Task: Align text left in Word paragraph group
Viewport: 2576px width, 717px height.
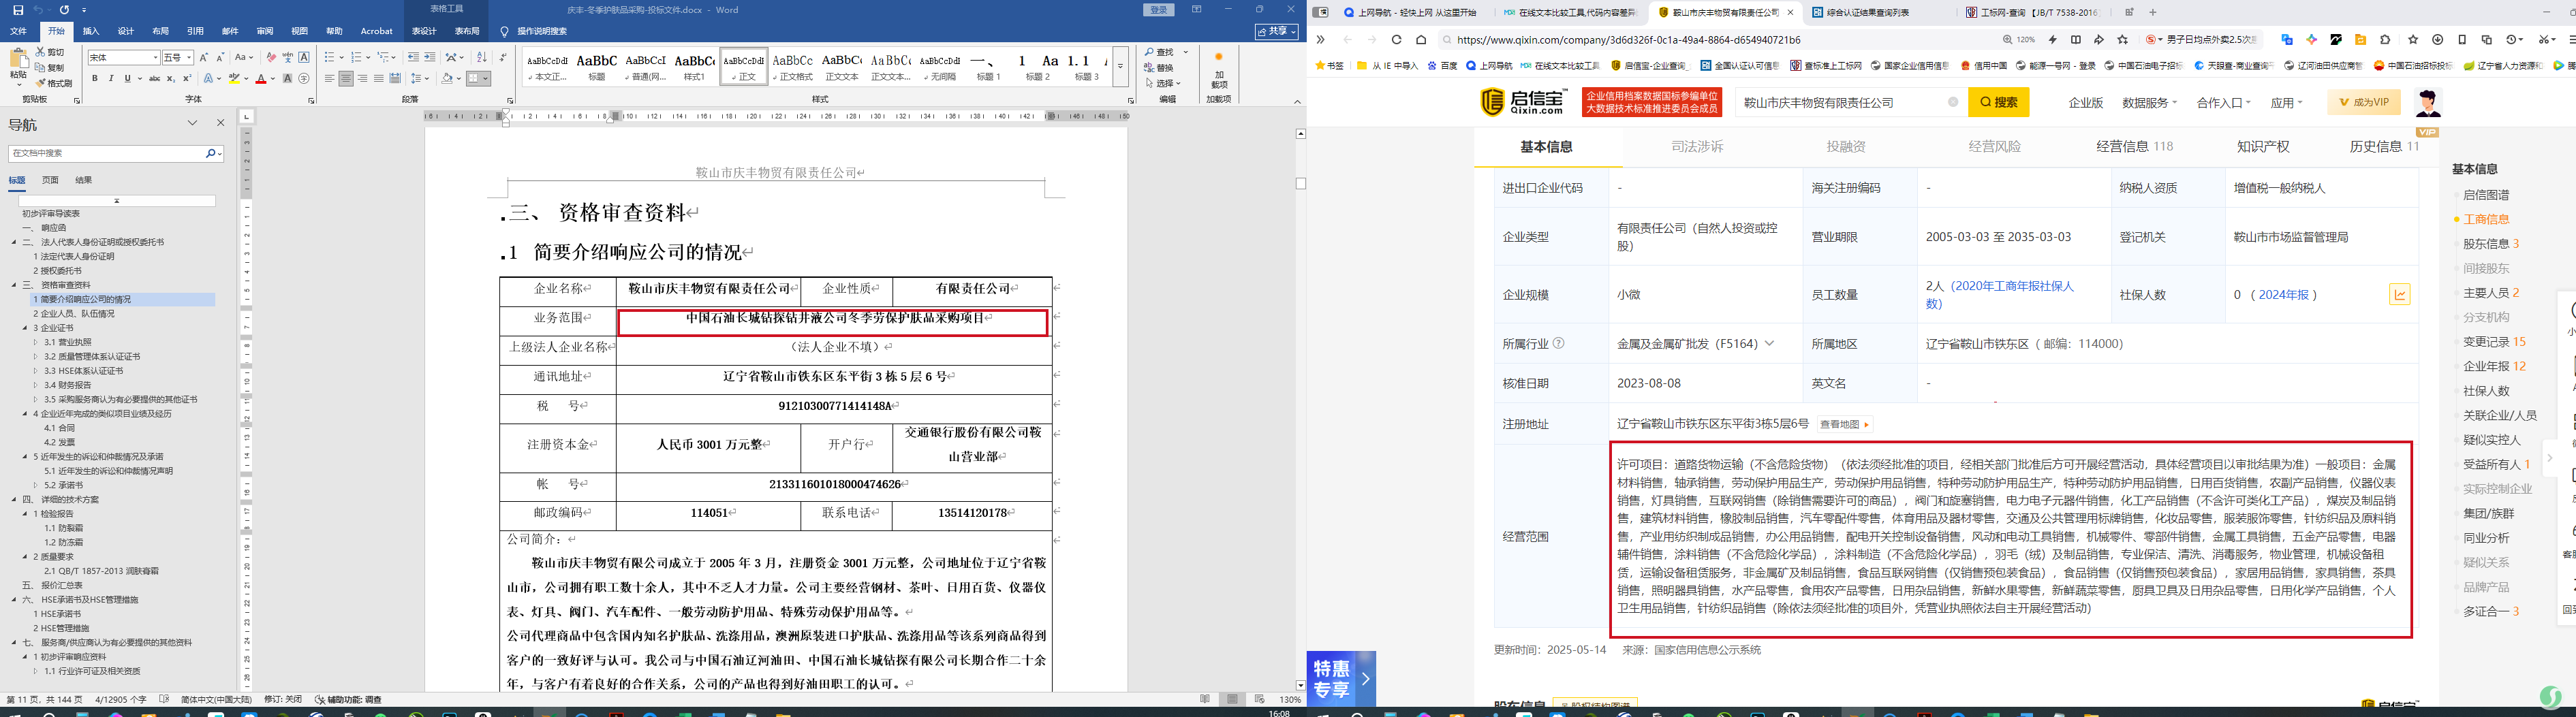Action: (x=330, y=78)
